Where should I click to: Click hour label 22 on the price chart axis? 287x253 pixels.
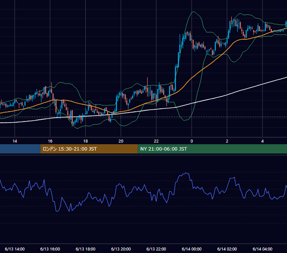coord(156,141)
